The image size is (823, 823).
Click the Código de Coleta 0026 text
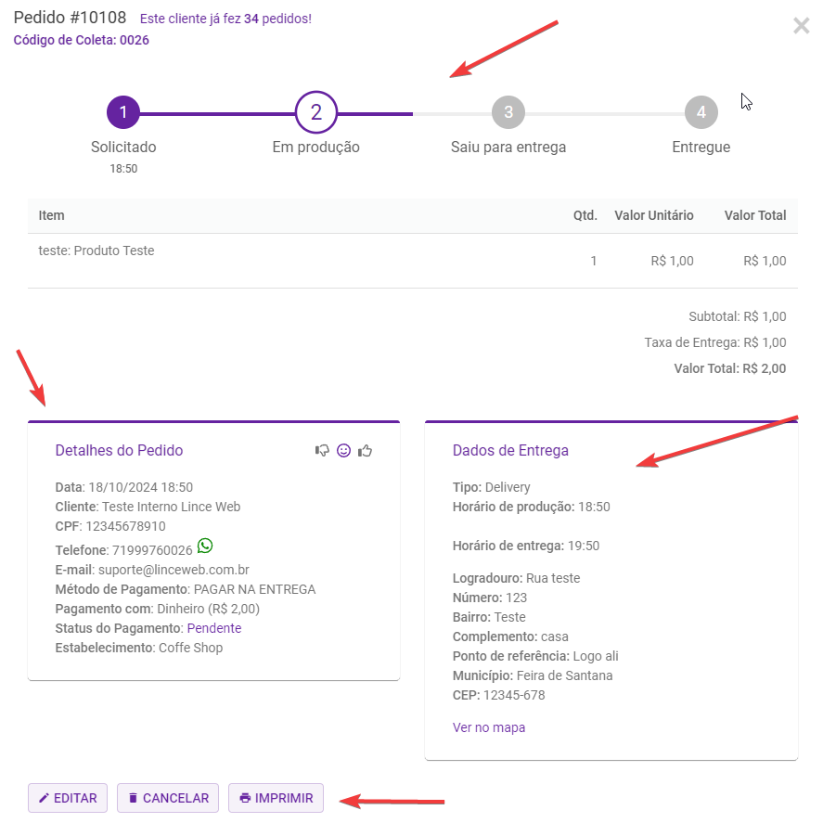point(81,40)
